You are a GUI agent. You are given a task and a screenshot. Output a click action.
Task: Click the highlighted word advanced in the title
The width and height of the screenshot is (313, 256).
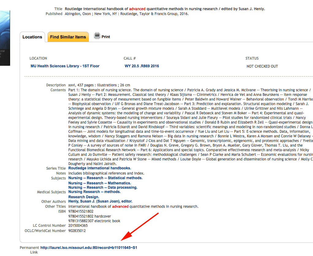[137, 9]
